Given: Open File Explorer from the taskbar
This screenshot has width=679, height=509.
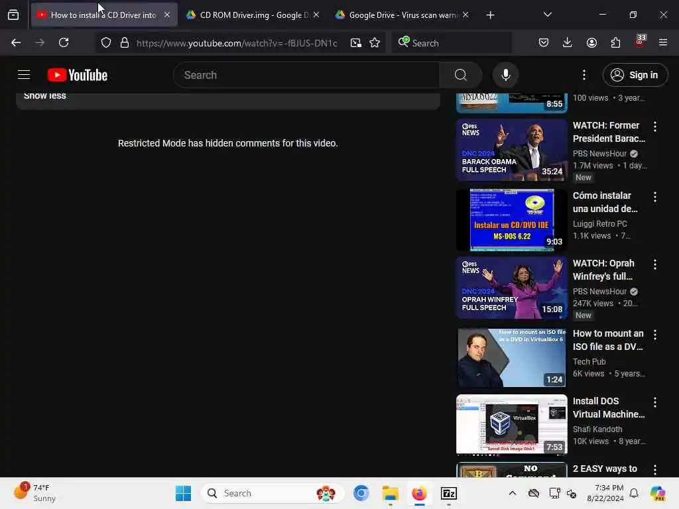Looking at the screenshot, I should (390, 493).
